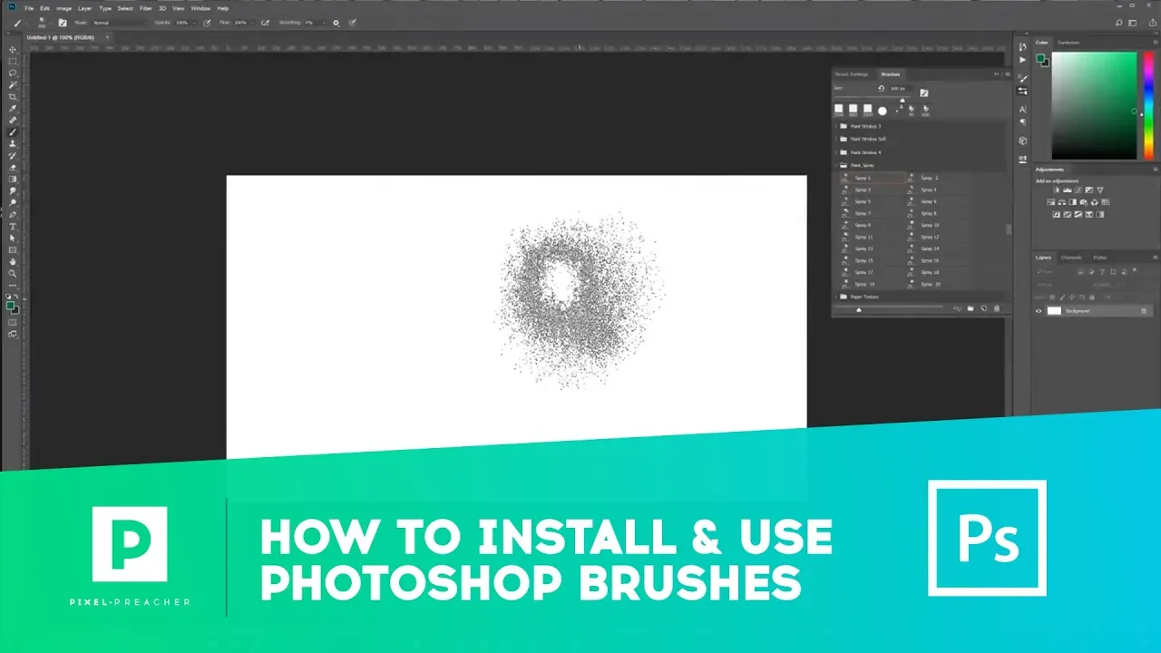Open the Actions play icon in collapsed dock

pyautogui.click(x=1022, y=60)
